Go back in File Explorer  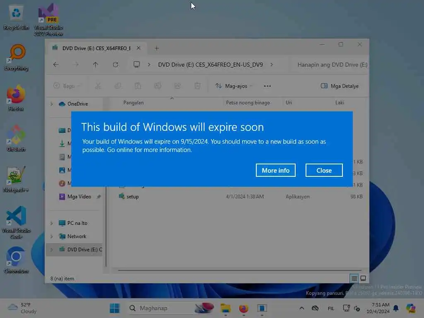(x=56, y=65)
